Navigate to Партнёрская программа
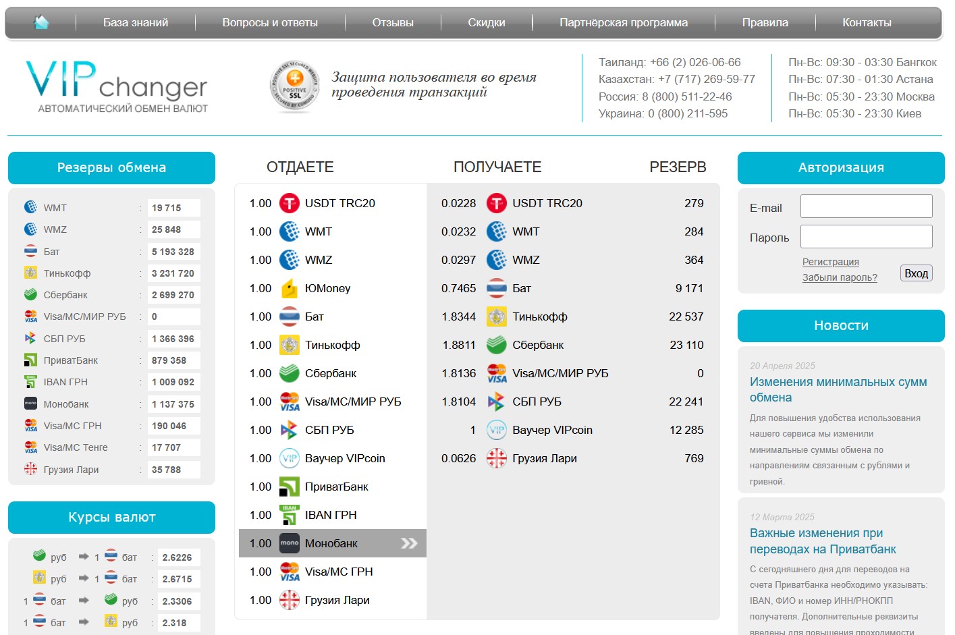 click(624, 22)
